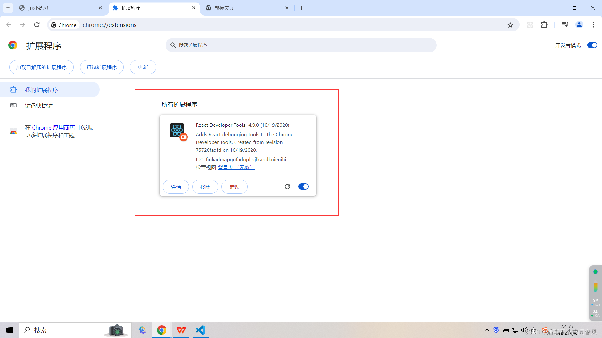Viewport: 602px width, 338px height.
Task: Click the reload extension icon
Action: coord(287,187)
